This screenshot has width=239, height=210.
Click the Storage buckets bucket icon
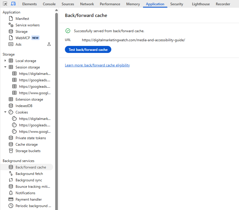tap(11, 151)
